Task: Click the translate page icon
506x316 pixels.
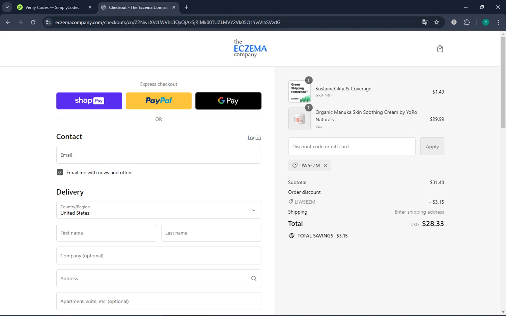Action: pyautogui.click(x=425, y=22)
